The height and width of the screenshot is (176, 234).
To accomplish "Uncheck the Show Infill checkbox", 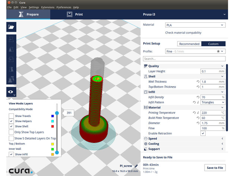I will pyautogui.click(x=11, y=154).
